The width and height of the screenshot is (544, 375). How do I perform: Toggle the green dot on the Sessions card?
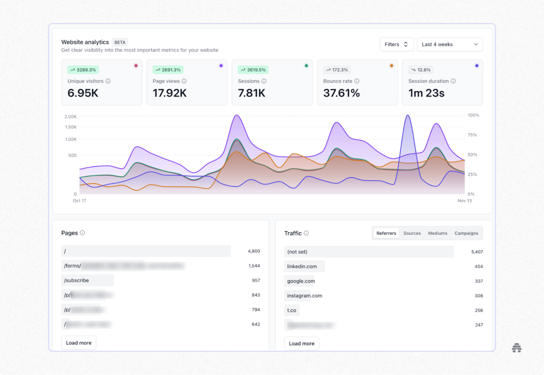[306, 65]
